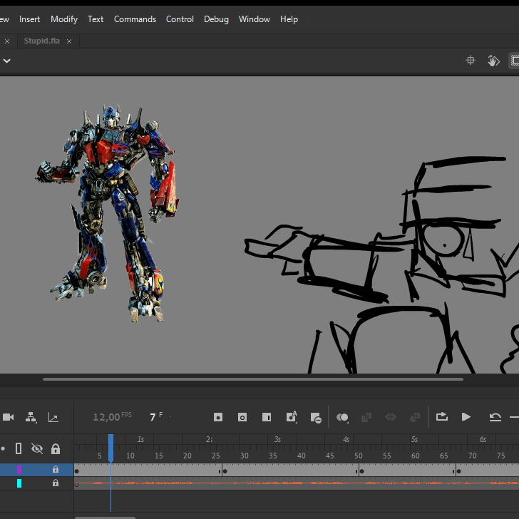Click the Center Stage icon
Screen dimensions: 519x519
point(471,60)
